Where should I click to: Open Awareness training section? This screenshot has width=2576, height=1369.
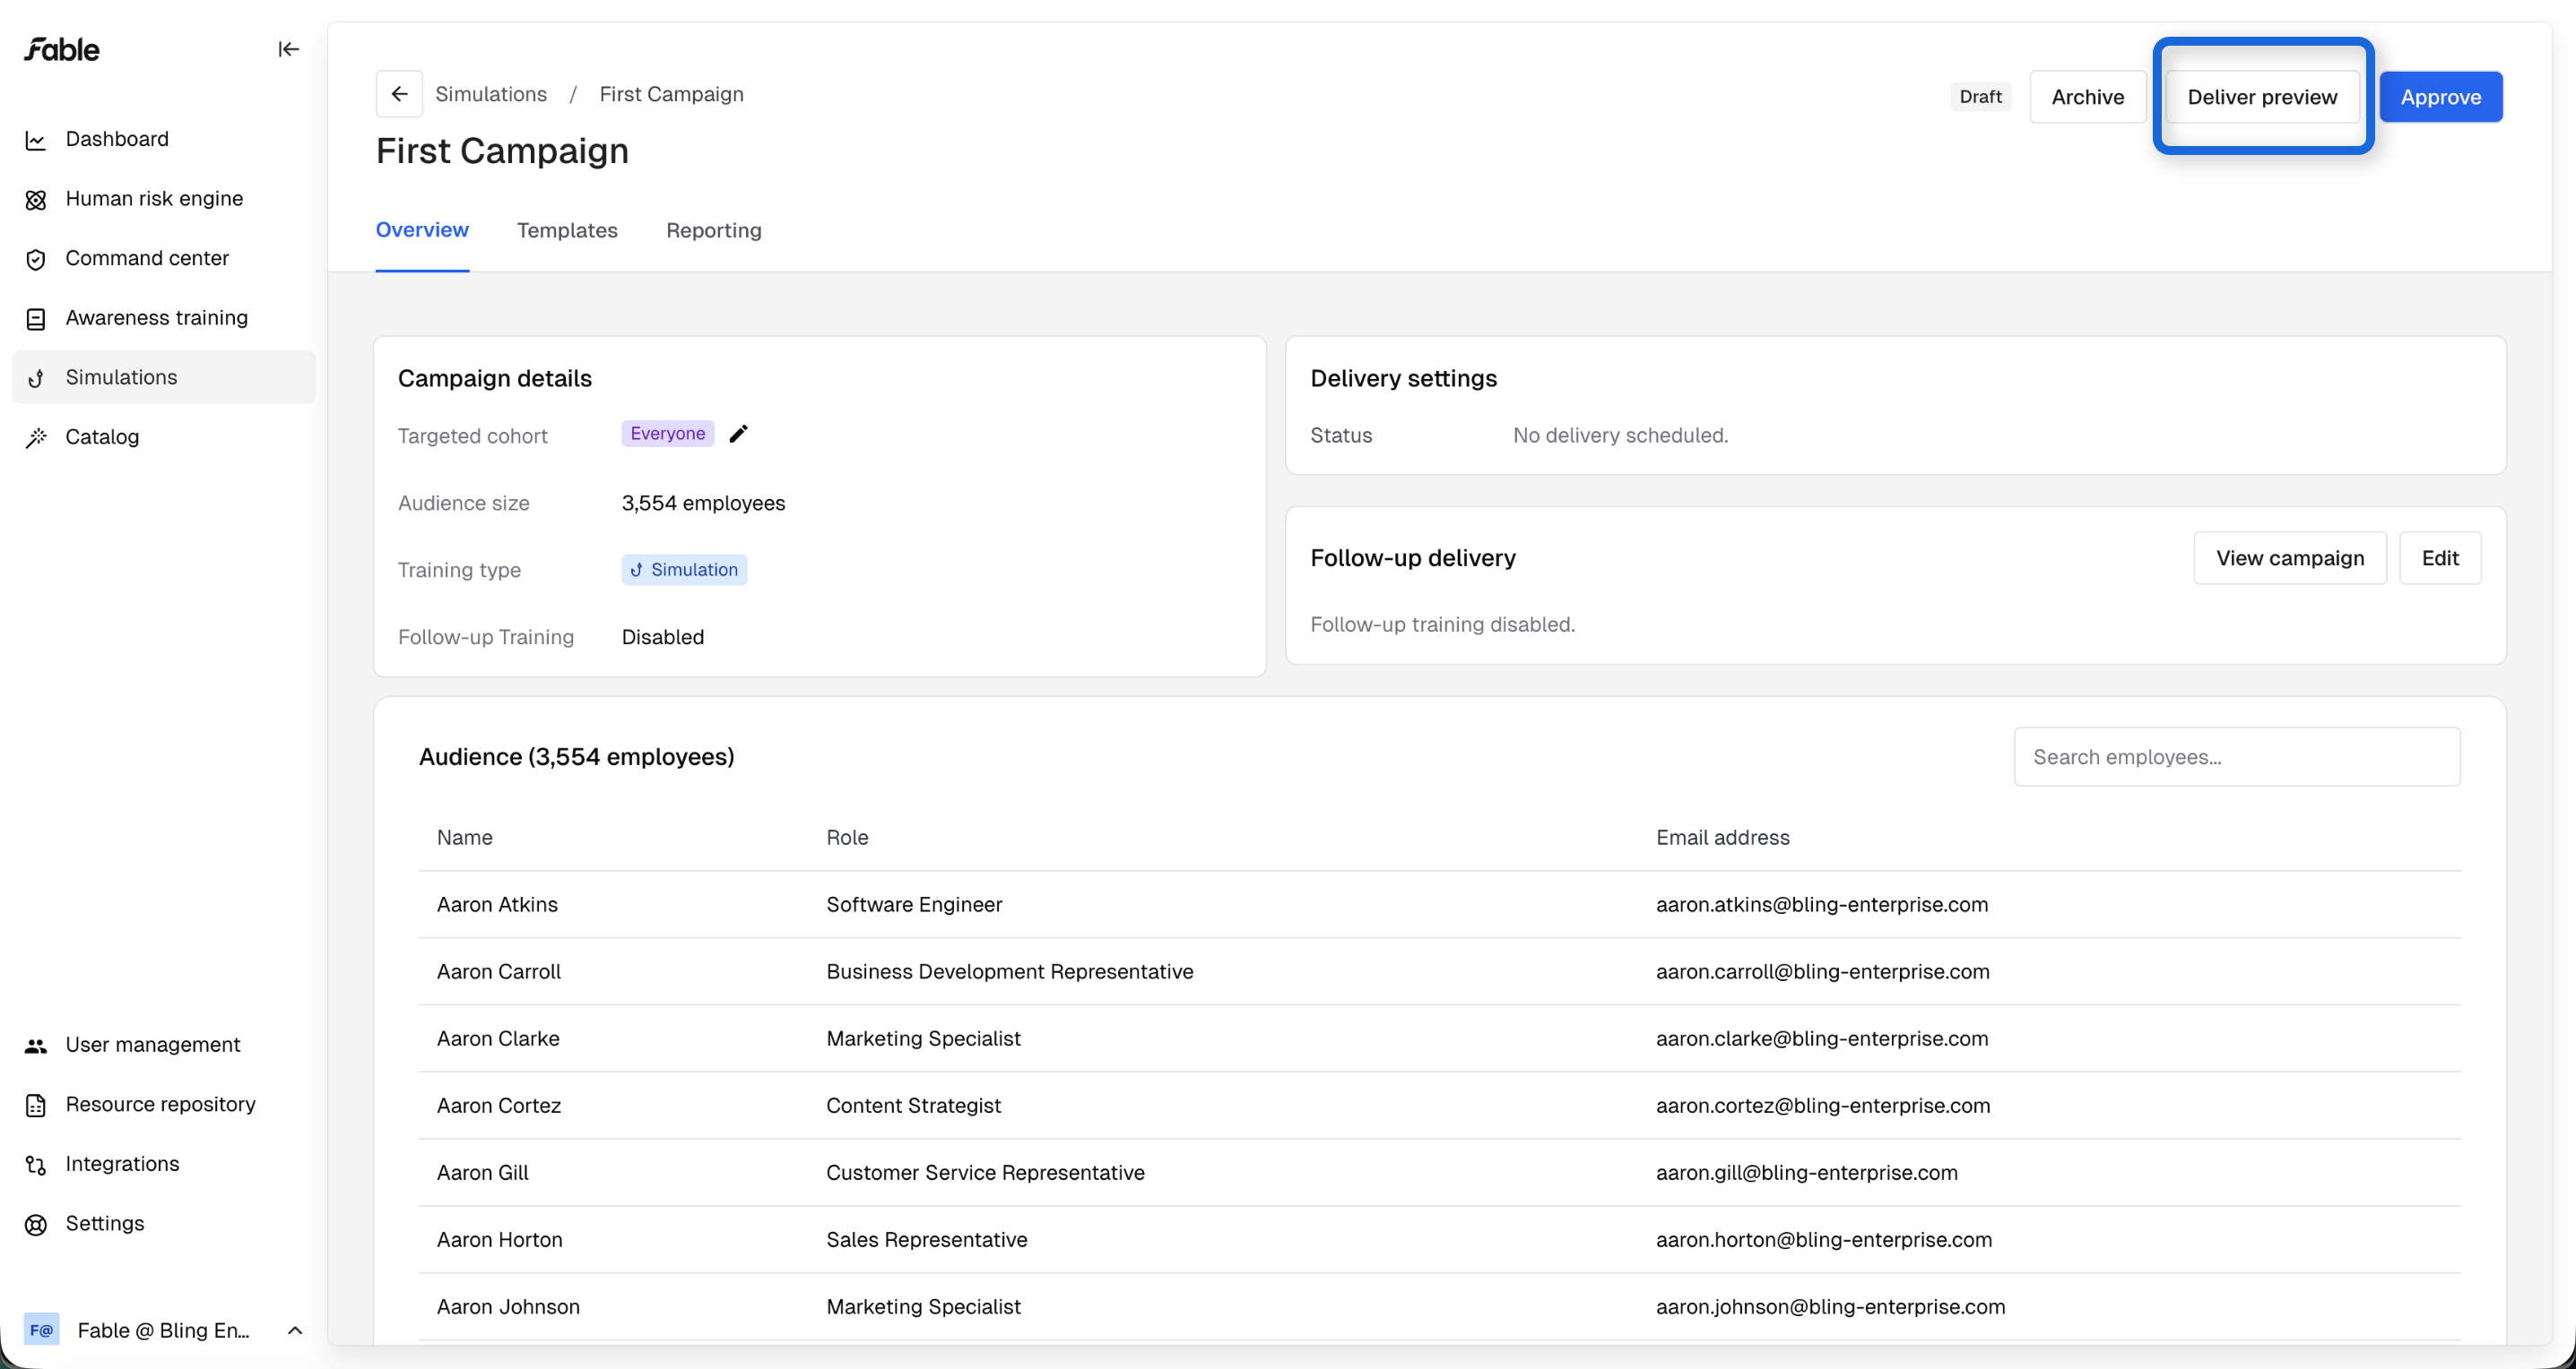click(x=164, y=318)
